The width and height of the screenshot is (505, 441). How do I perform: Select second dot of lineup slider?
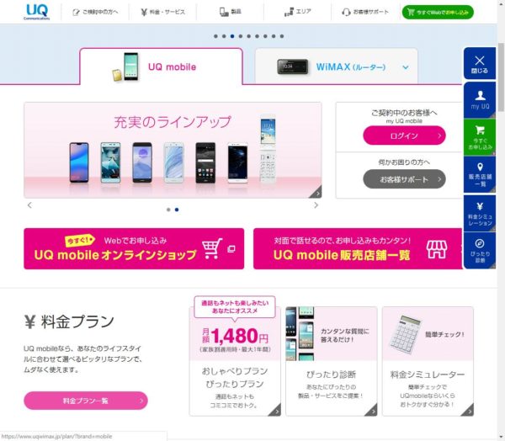click(177, 210)
